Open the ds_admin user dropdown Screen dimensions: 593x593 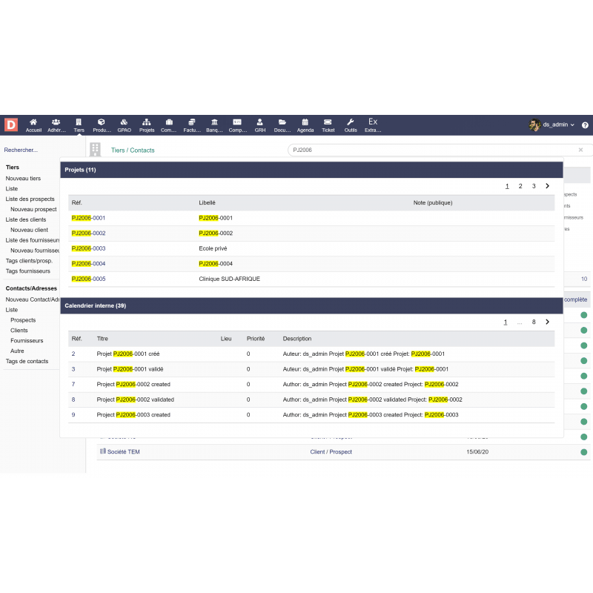(x=552, y=125)
